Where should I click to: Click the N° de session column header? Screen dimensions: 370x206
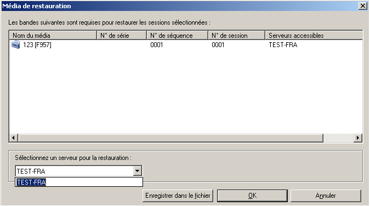236,36
